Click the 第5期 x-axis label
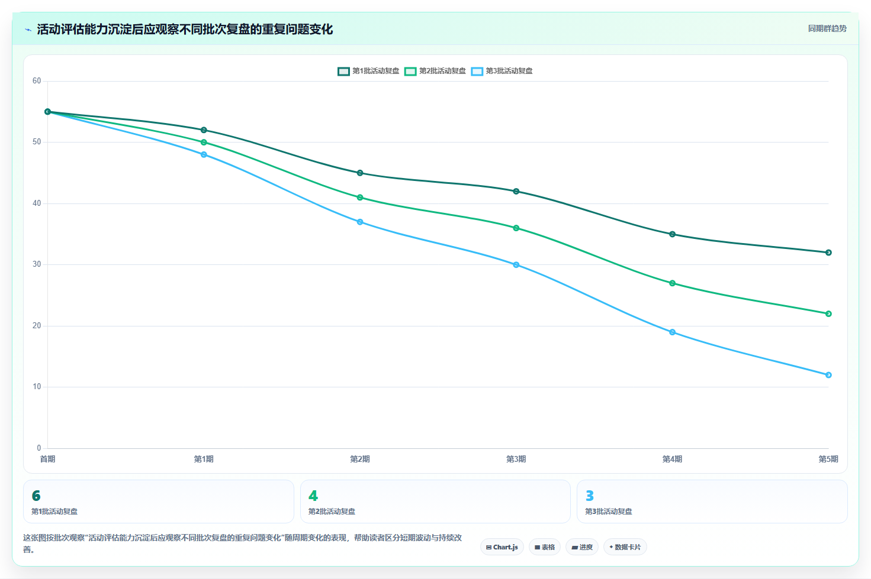 828,459
